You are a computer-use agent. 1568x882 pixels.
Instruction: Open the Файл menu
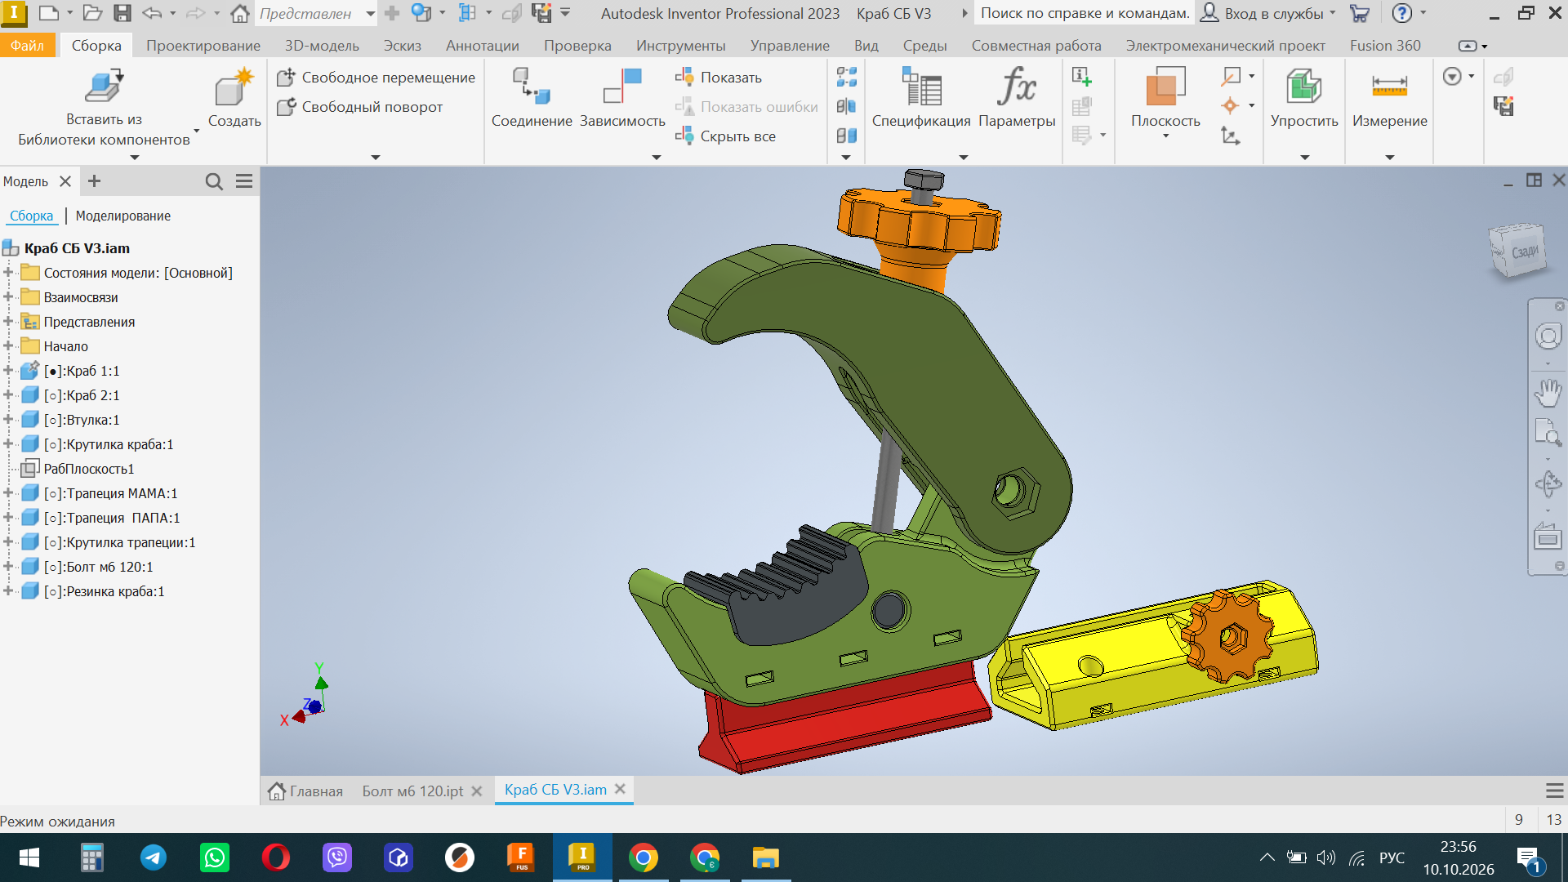28,46
